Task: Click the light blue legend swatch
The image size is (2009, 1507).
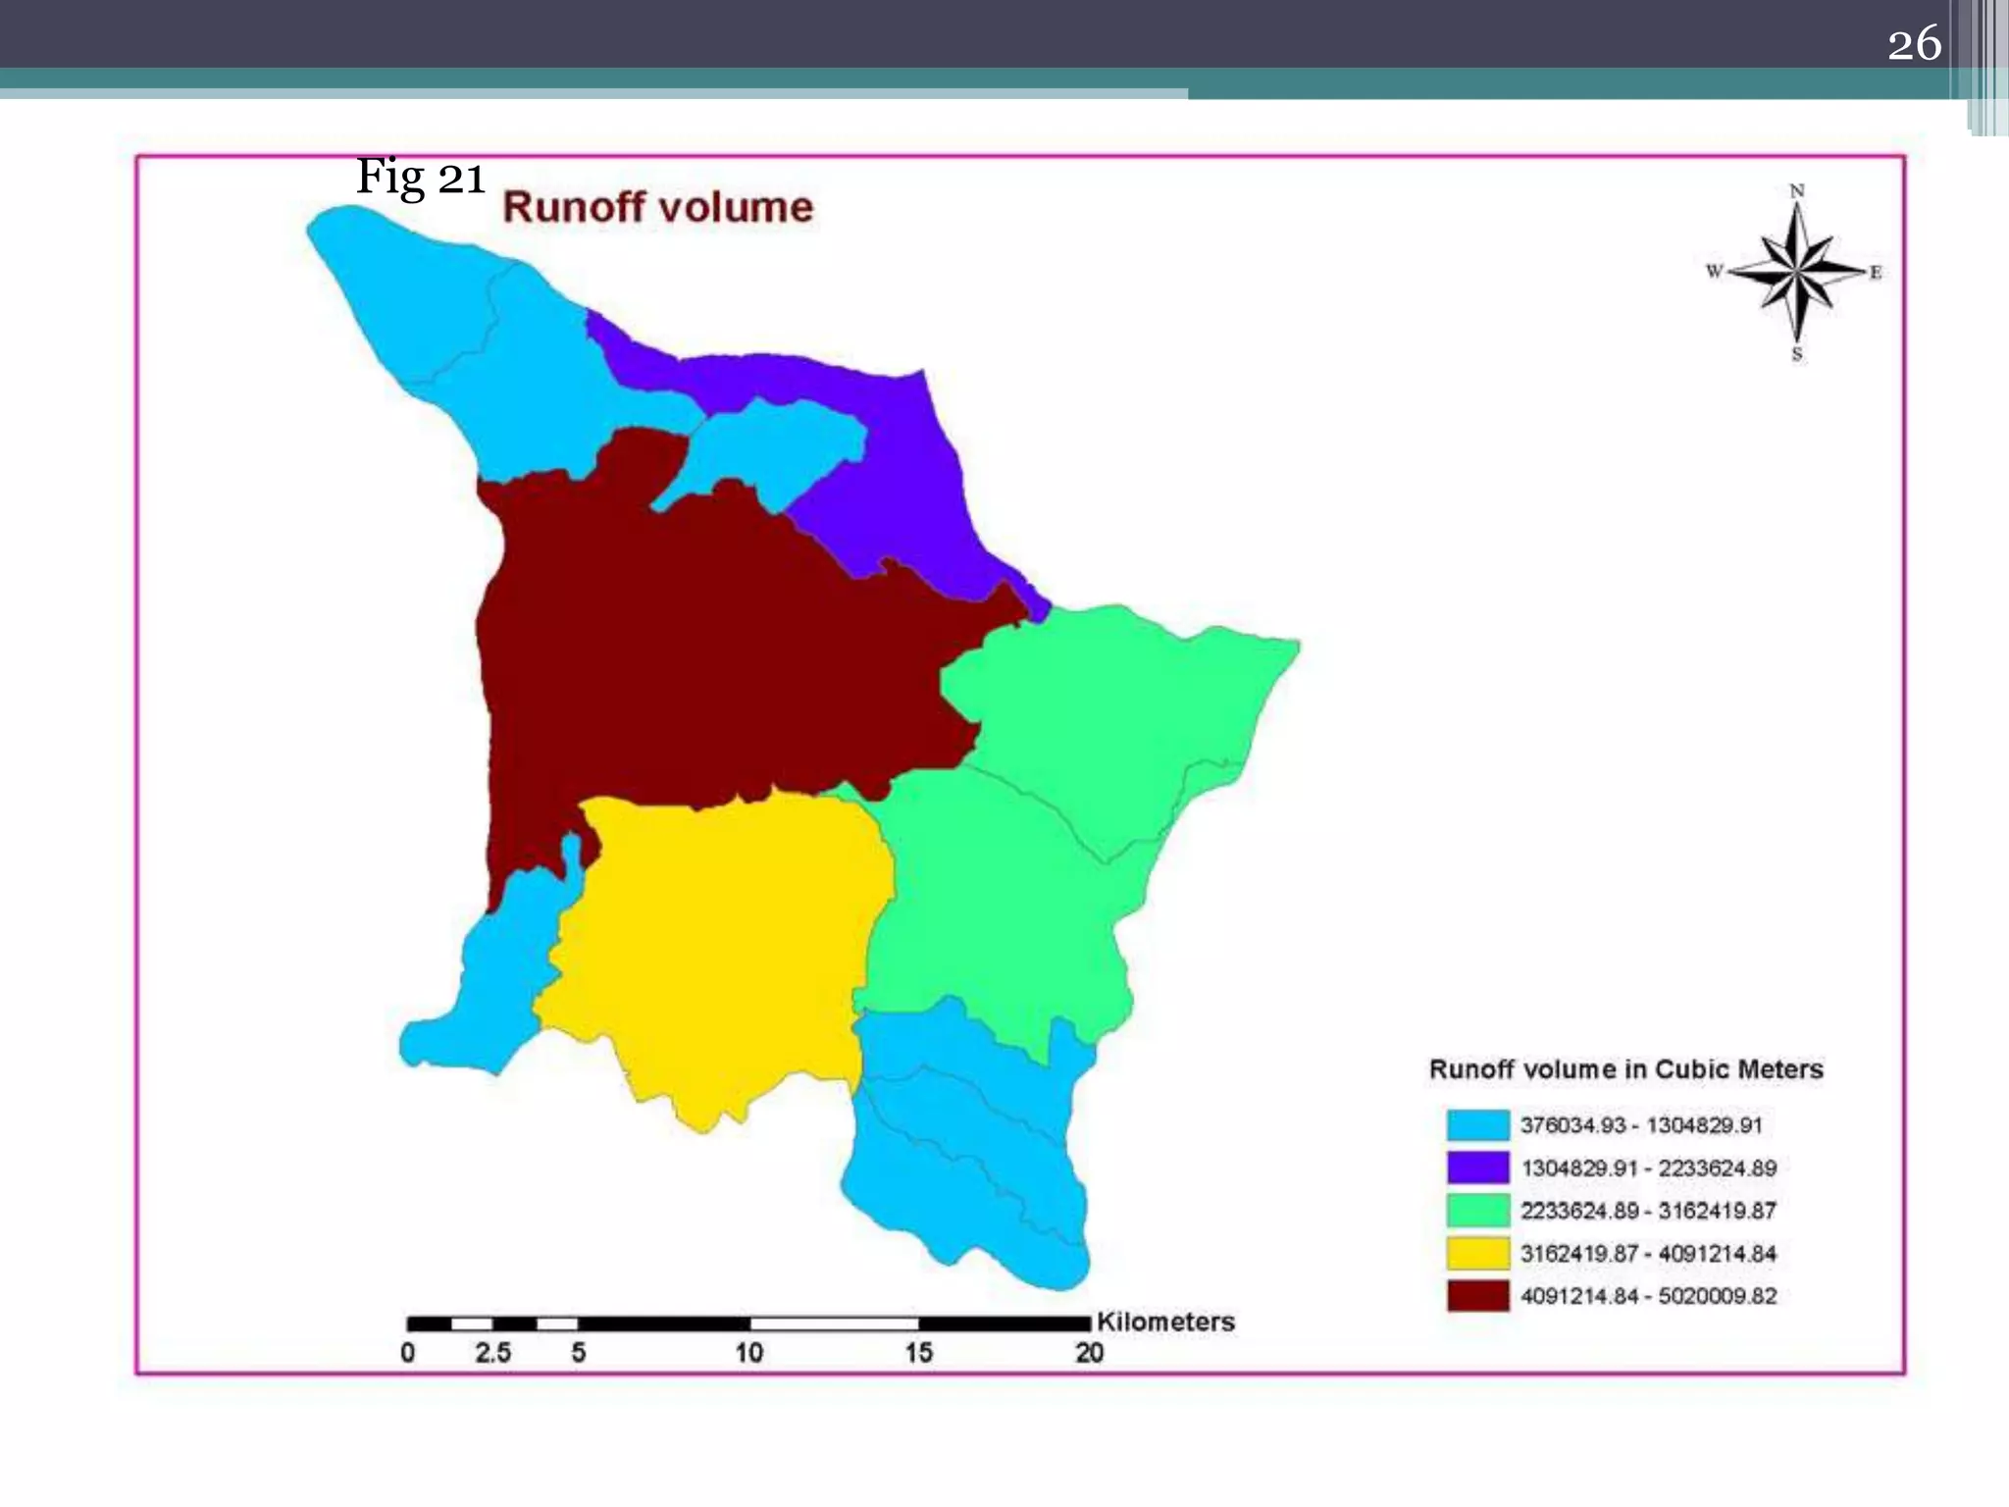Action: (x=1477, y=1124)
